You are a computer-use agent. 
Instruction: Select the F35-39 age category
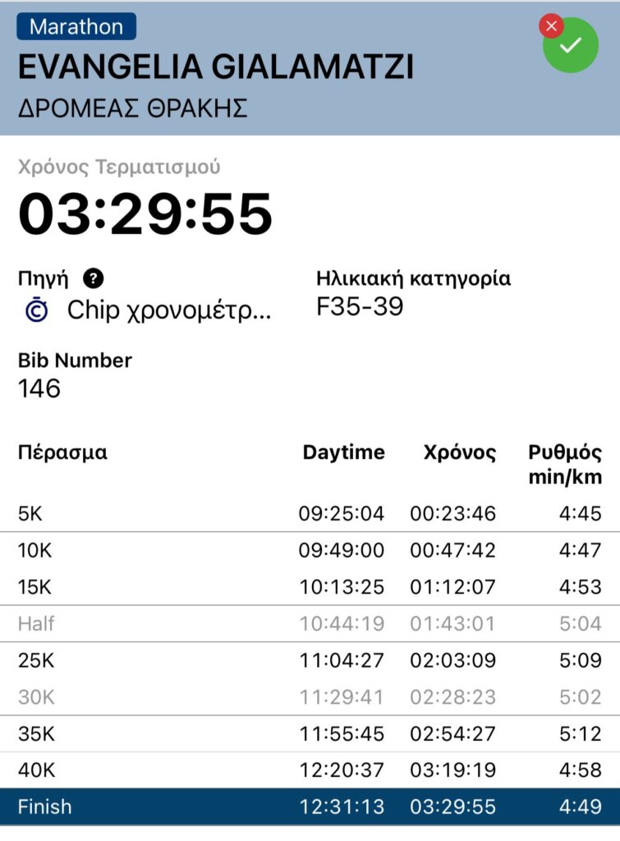360,307
